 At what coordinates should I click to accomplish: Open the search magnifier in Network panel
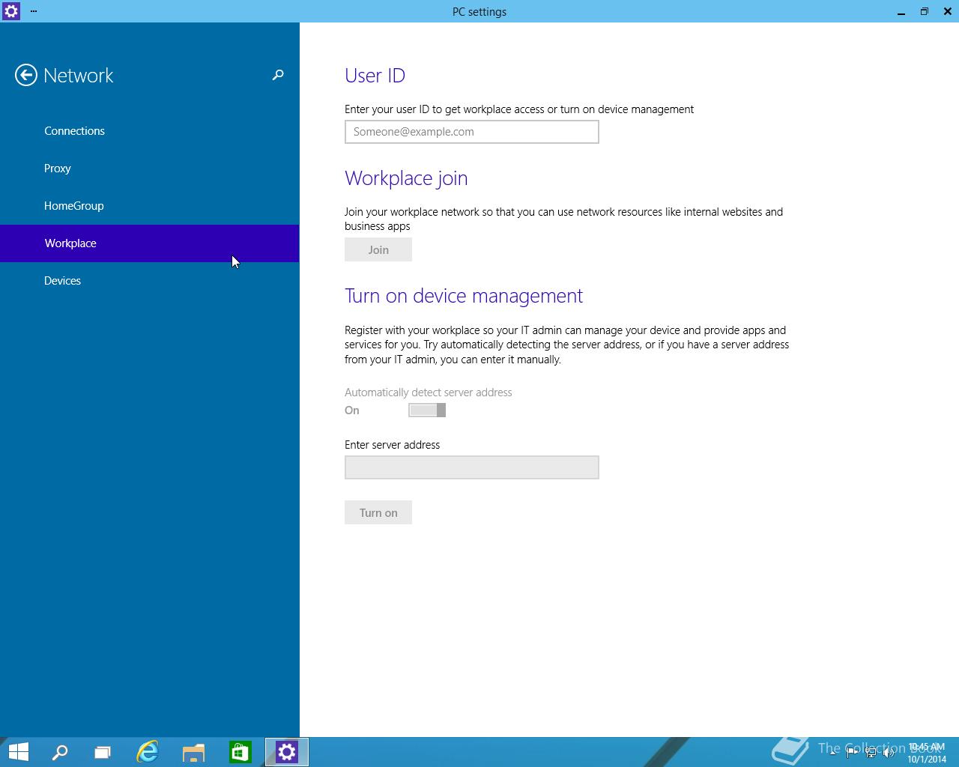tap(278, 75)
